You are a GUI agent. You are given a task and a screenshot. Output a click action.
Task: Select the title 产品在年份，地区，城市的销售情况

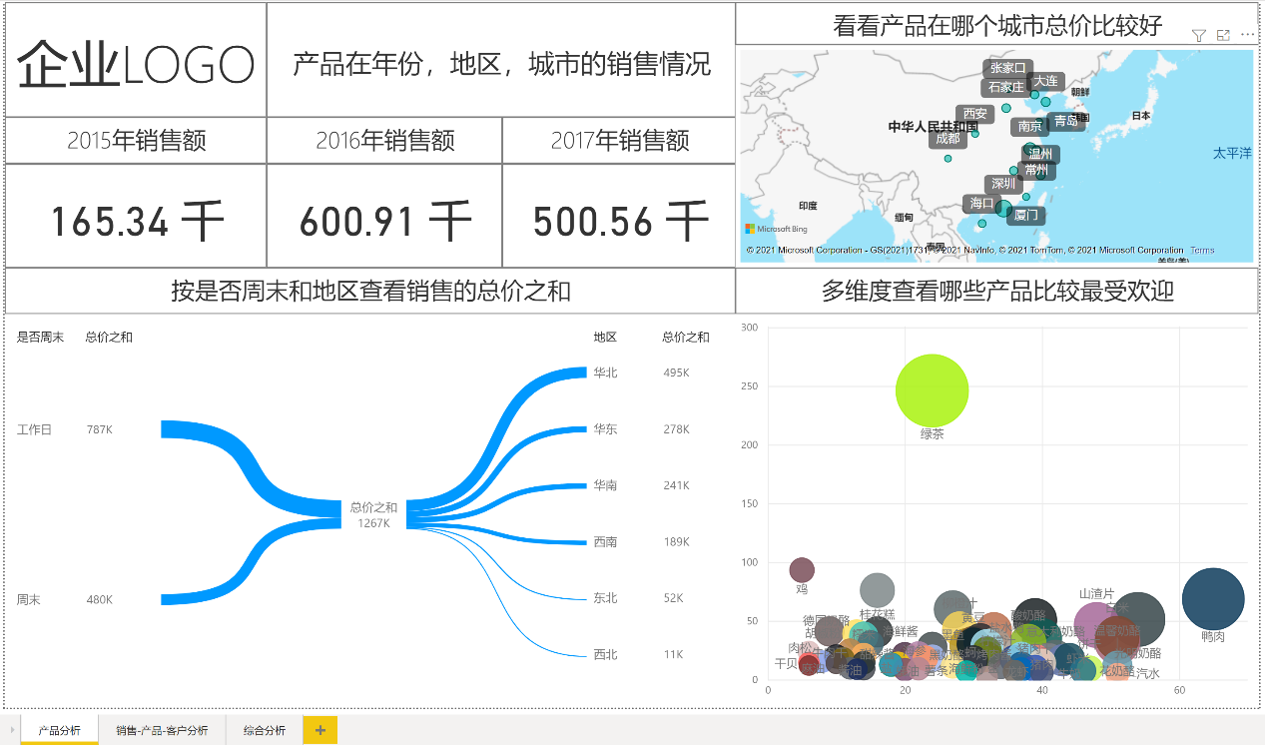tap(501, 65)
